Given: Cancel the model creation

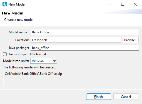Looking at the screenshot, I should (126, 97).
